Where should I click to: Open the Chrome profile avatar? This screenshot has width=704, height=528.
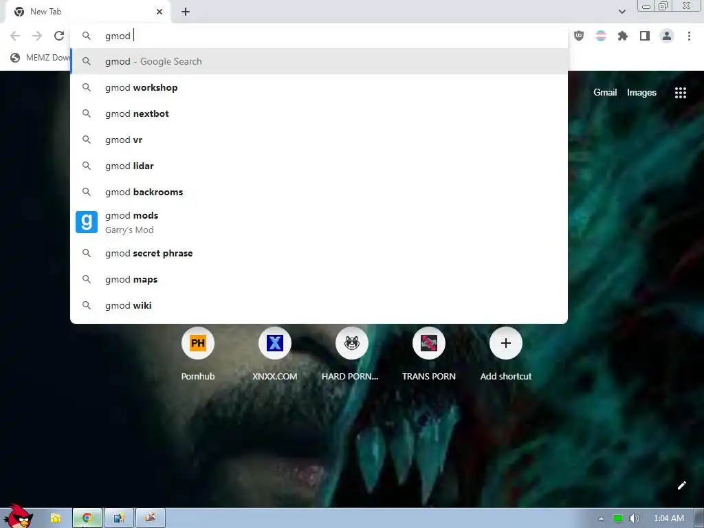click(x=667, y=36)
